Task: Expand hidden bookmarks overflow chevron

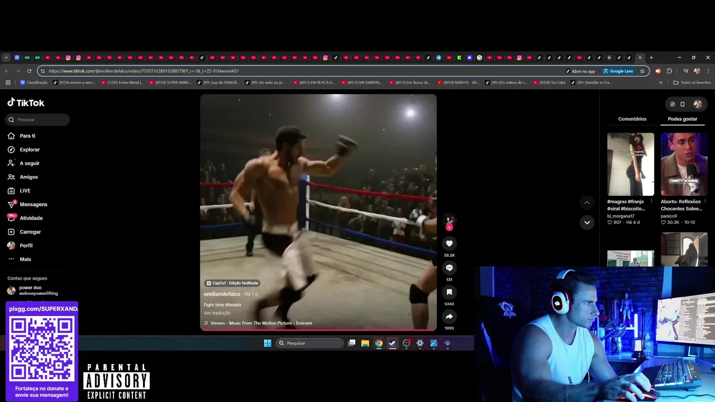Action: 661,83
